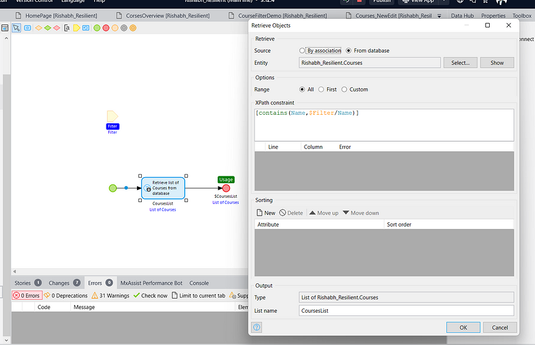Click the Attribute column header
The height and width of the screenshot is (345, 535).
[x=319, y=224]
